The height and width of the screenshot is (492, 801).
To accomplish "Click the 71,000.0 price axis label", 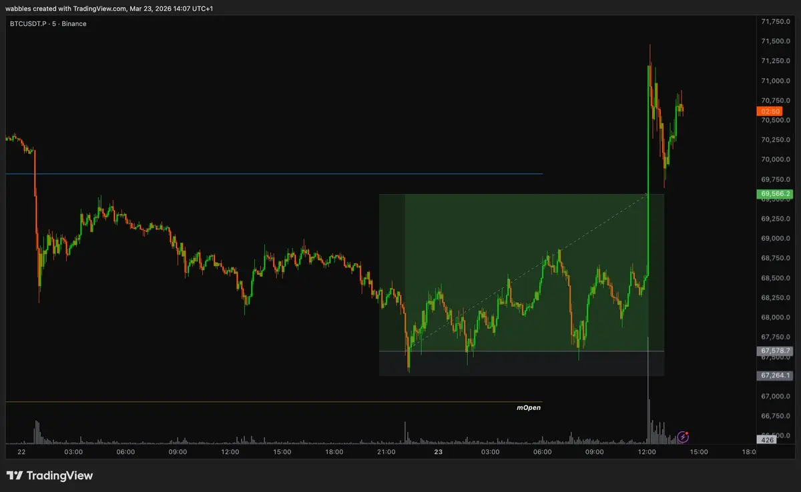I will coord(776,81).
